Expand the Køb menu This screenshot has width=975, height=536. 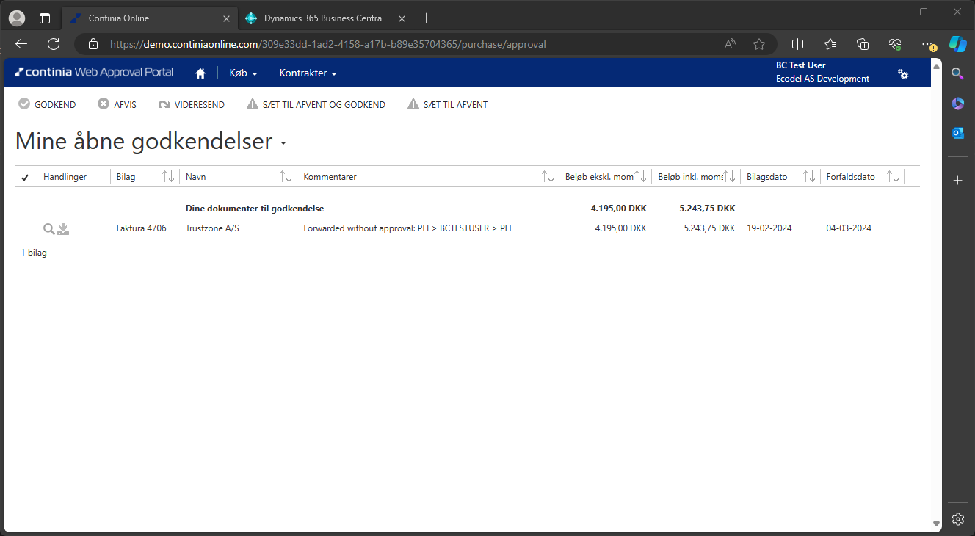pos(243,73)
